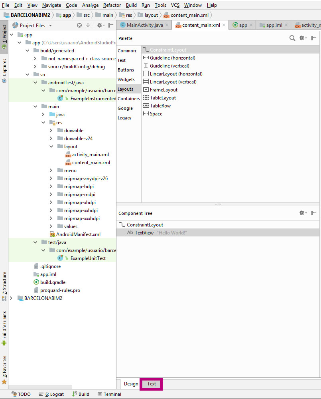Expand the drawable folder node

click(x=51, y=131)
